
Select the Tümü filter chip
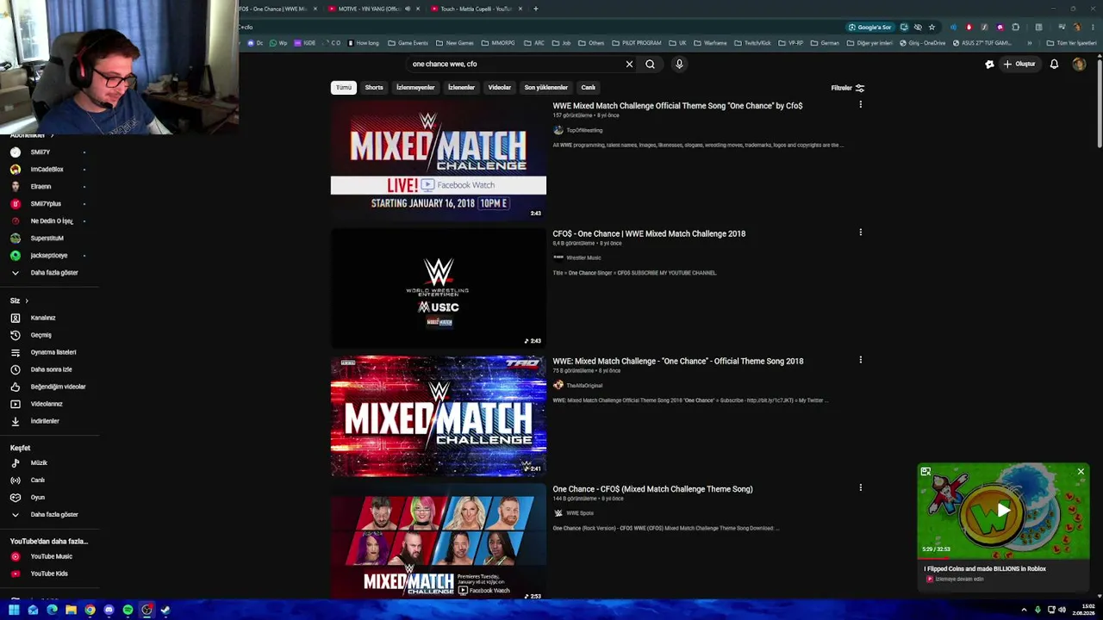(344, 87)
